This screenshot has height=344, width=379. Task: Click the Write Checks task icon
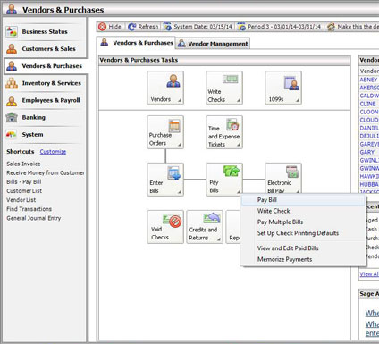(x=224, y=88)
